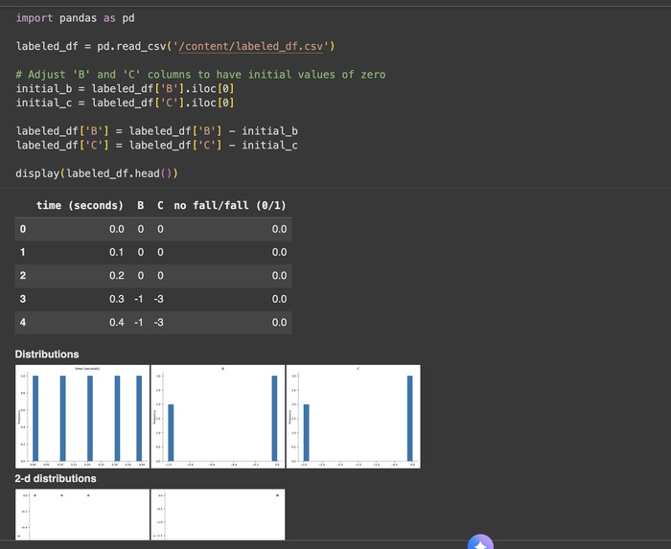Click the time value 0.1 cell
This screenshot has height=549, width=671.
[x=116, y=252]
